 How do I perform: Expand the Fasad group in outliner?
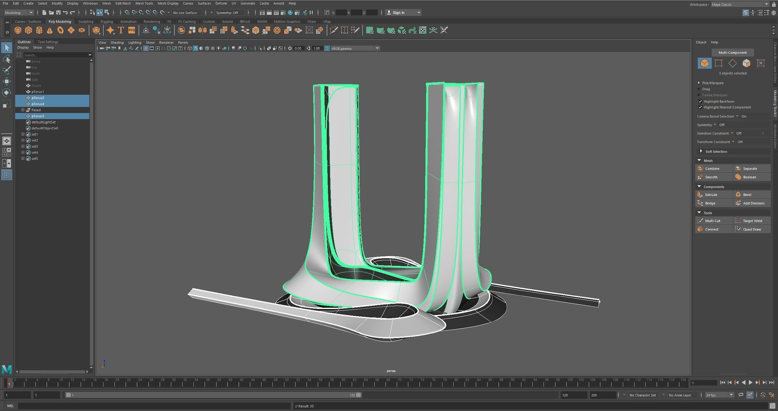coord(23,110)
